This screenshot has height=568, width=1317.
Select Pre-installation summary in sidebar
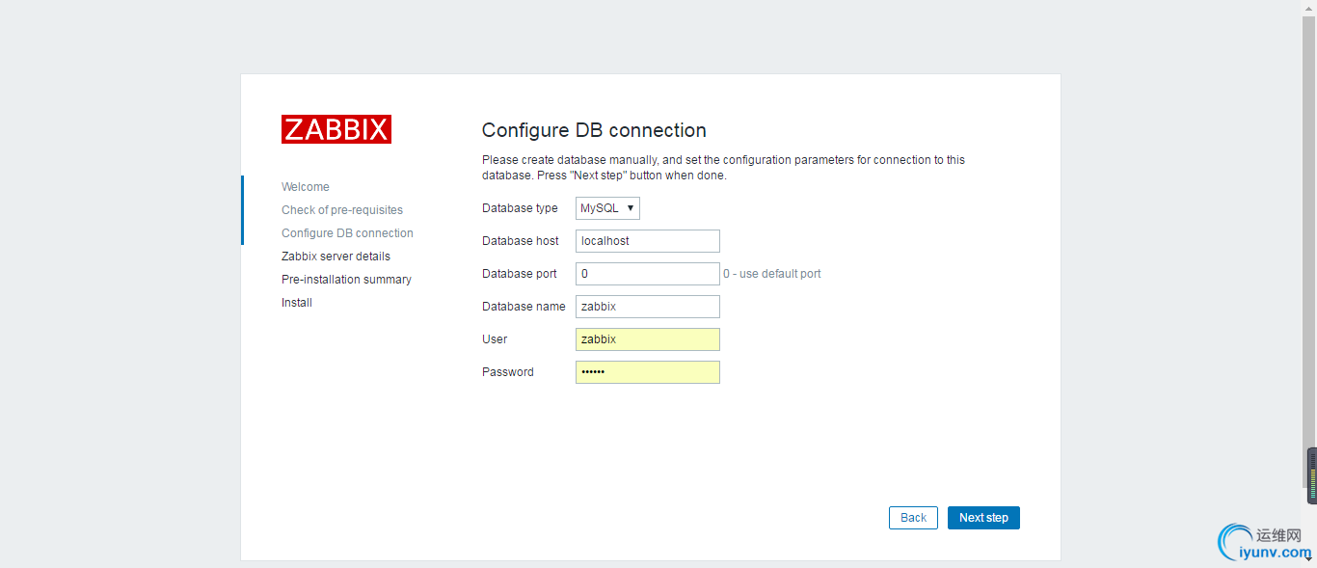coord(346,280)
